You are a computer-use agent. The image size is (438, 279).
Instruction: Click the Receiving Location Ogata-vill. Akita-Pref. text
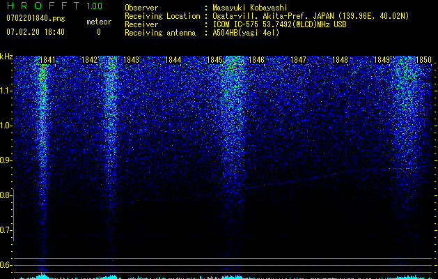click(x=311, y=16)
